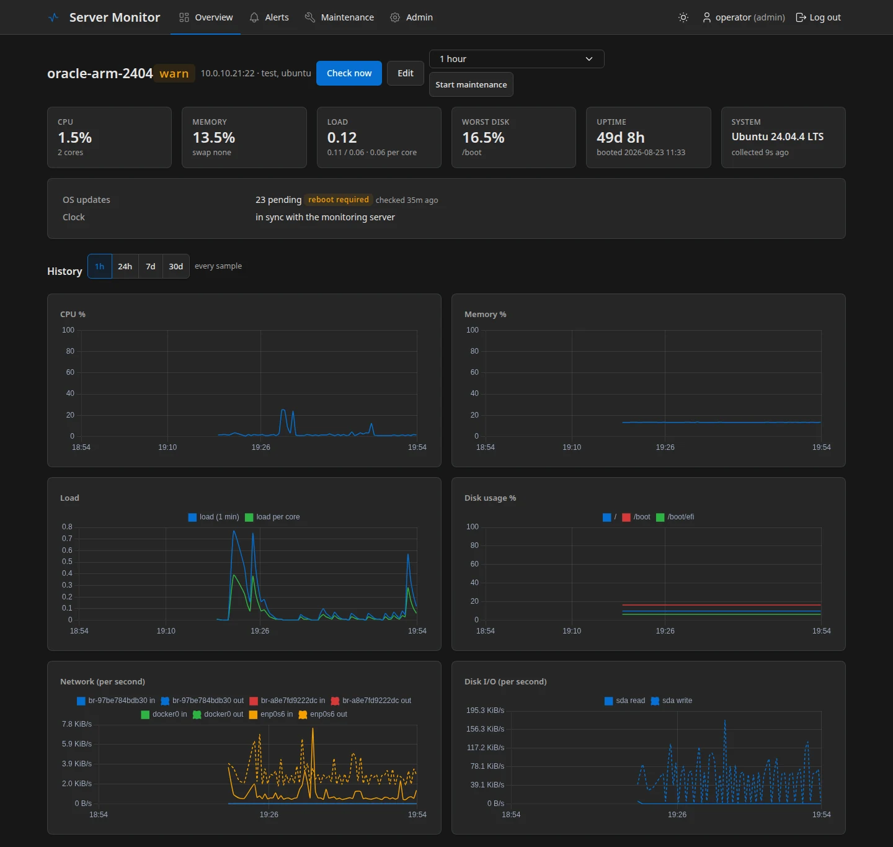Image resolution: width=893 pixels, height=847 pixels.
Task: Click the Ubuntu 24.04.4 LTS system text
Action: pyautogui.click(x=778, y=137)
